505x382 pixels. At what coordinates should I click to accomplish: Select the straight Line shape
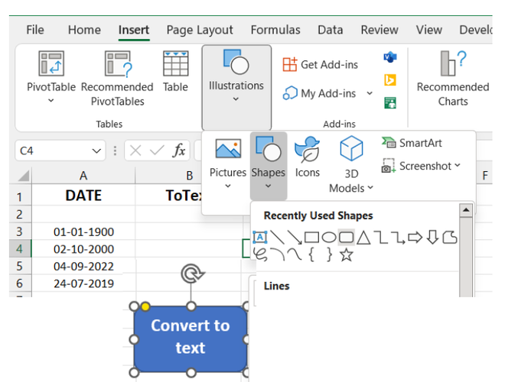pyautogui.click(x=277, y=238)
